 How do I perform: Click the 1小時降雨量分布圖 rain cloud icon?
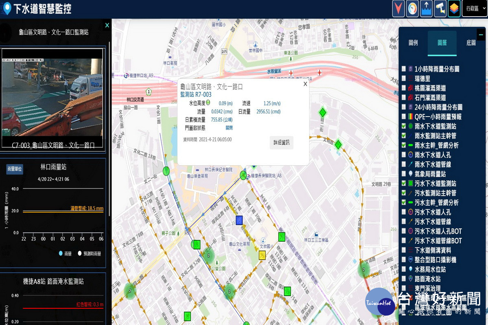410,69
